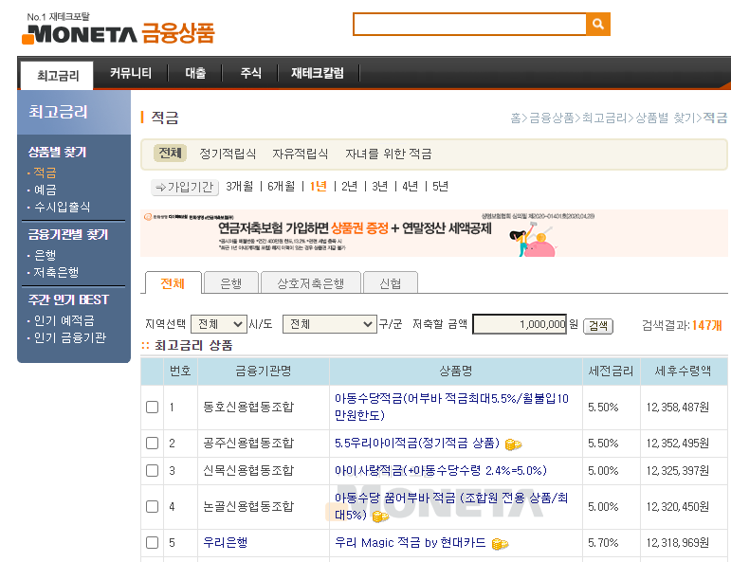Open the 재테크칼럼 nav menu
731x562 pixels.
tap(318, 73)
